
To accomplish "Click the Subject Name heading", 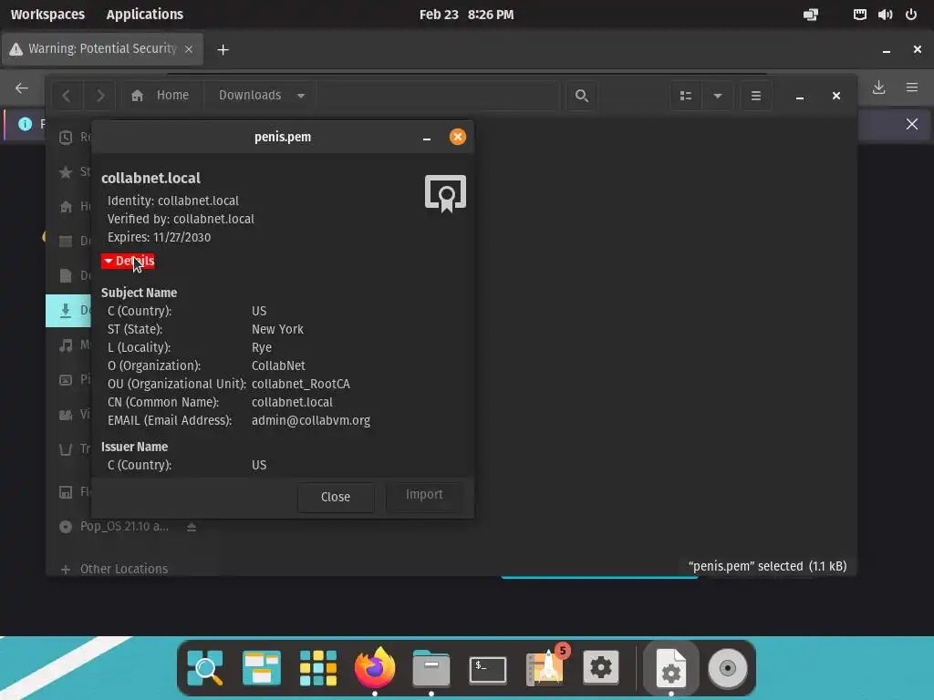I will [x=139, y=293].
